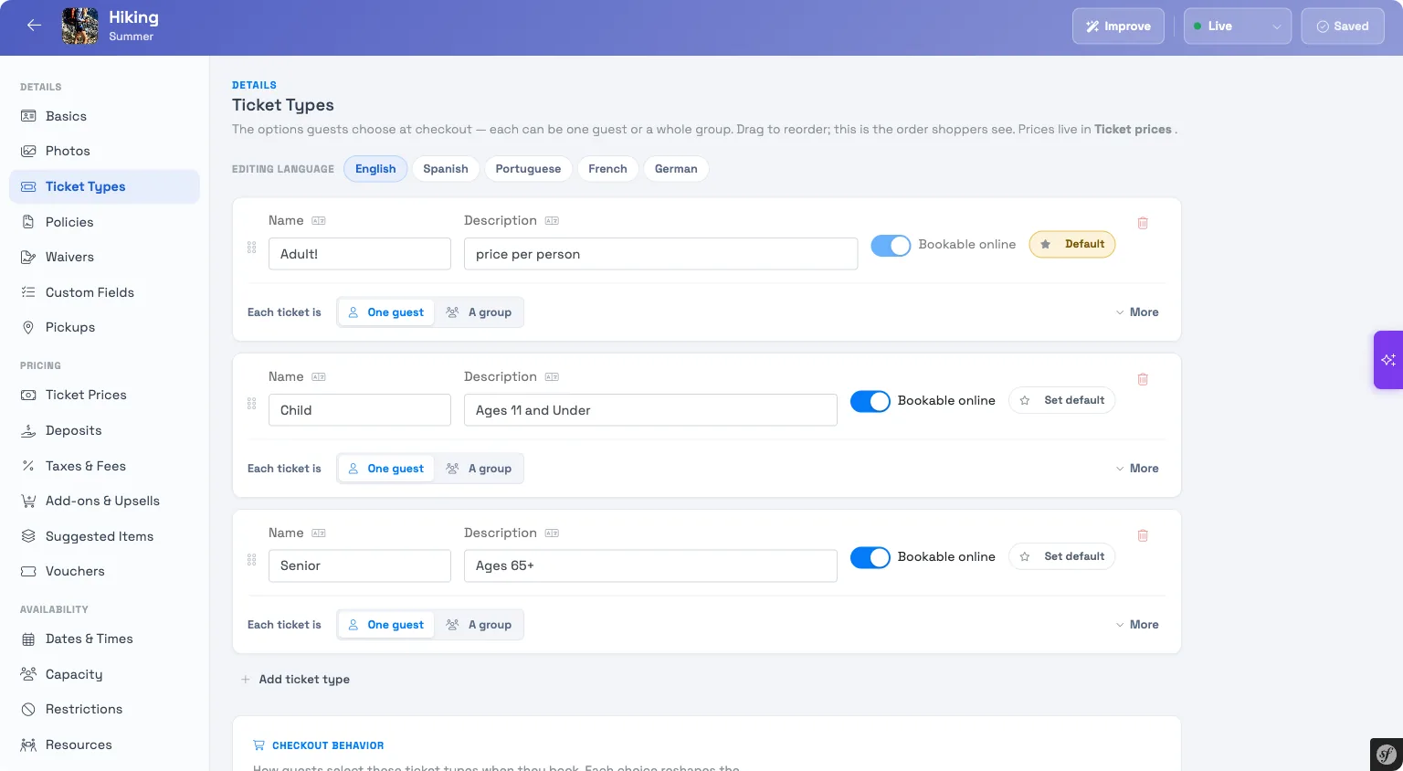Click the Vouchers icon

[x=28, y=571]
